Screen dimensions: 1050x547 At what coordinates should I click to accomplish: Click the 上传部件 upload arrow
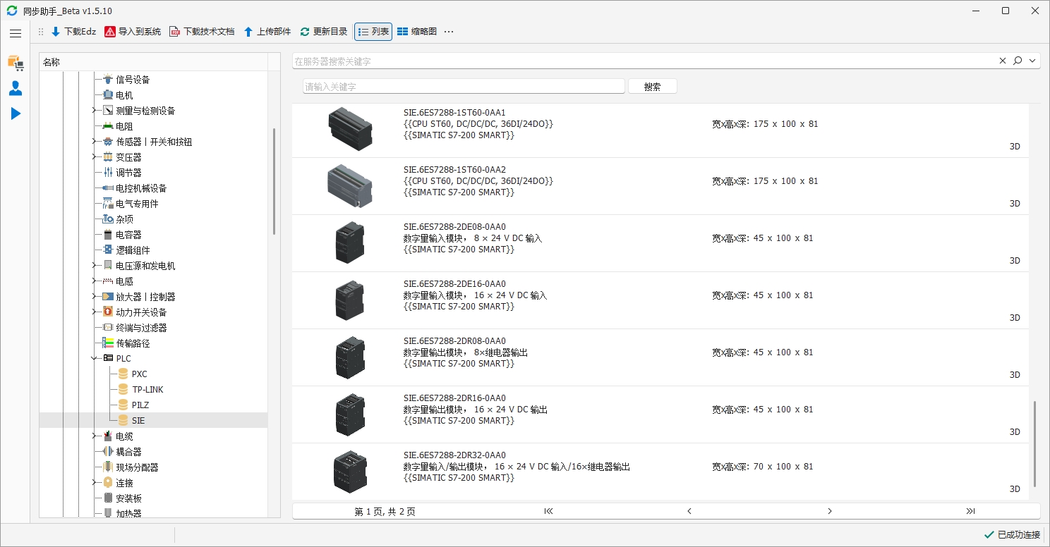(x=248, y=32)
